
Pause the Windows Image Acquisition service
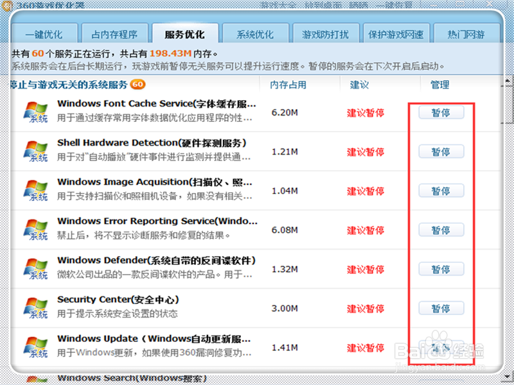pos(441,191)
